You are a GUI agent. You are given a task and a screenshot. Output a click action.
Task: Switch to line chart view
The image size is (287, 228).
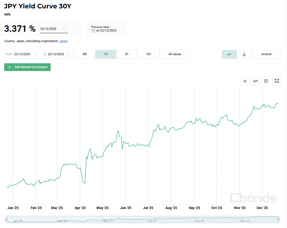229,54
